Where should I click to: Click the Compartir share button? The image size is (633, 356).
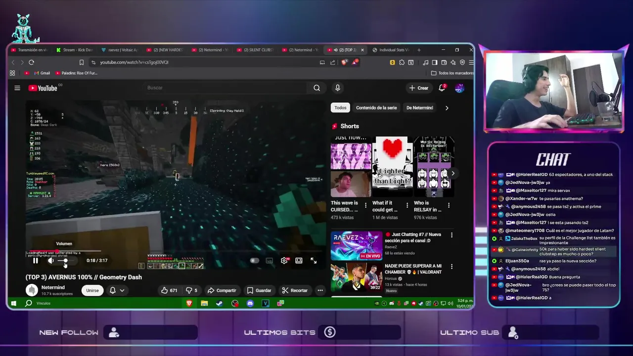[x=222, y=290]
